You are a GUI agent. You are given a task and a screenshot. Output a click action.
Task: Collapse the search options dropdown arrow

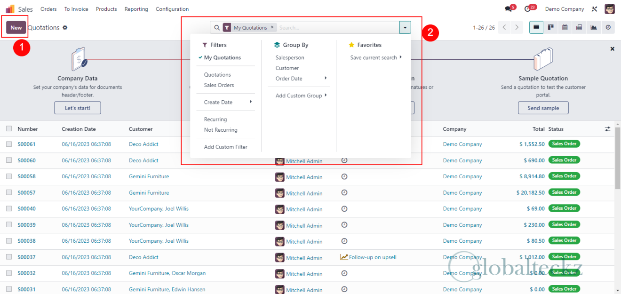point(405,28)
